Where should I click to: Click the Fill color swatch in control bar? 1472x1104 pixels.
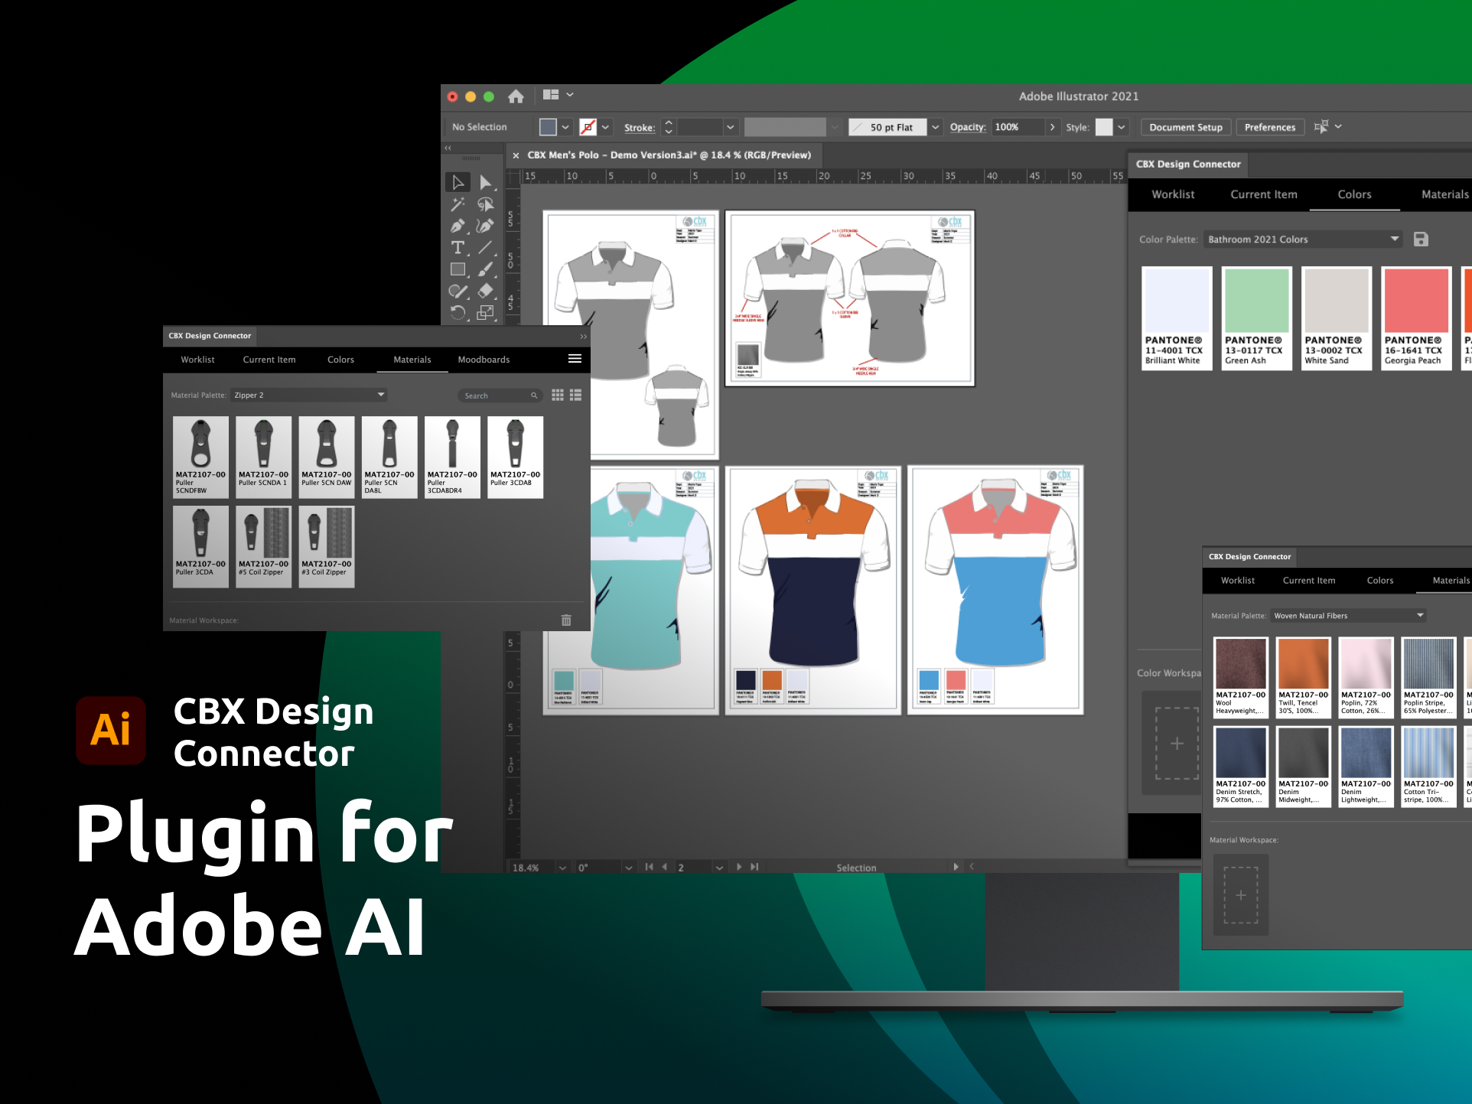pos(548,127)
